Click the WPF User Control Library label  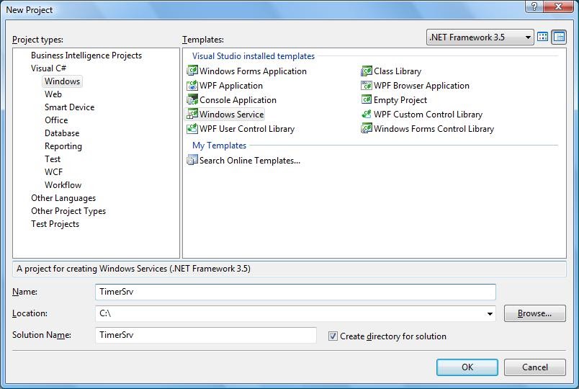pyautogui.click(x=247, y=128)
